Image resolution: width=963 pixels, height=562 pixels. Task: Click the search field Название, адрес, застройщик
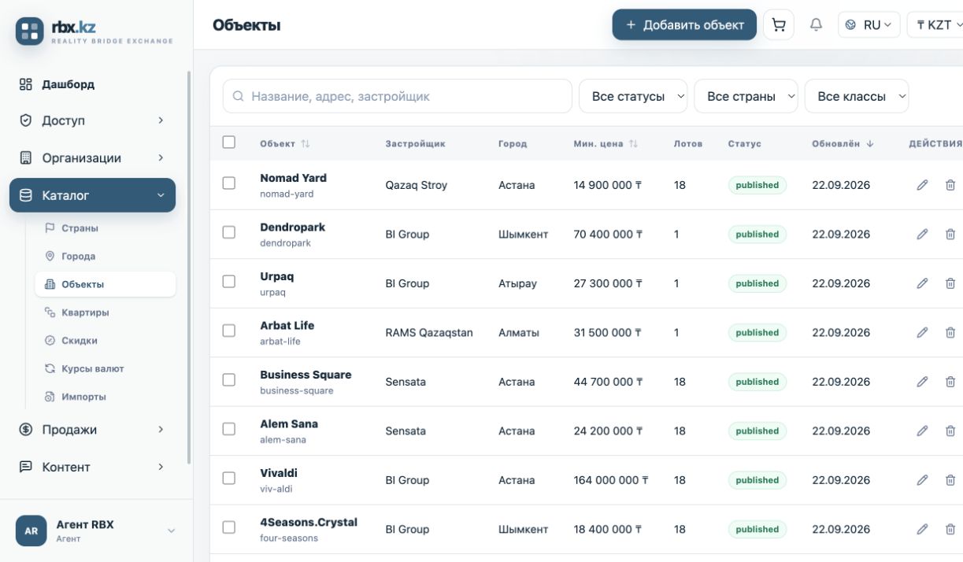398,96
